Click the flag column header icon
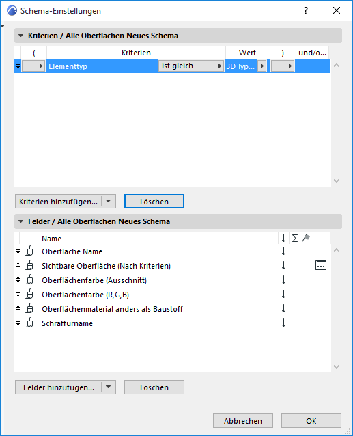This screenshot has width=353, height=436. [306, 239]
